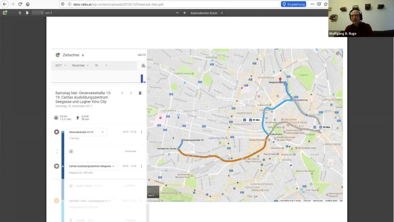394x222 pixels.
Task: Click the browser back arrow
Action: [5, 5]
